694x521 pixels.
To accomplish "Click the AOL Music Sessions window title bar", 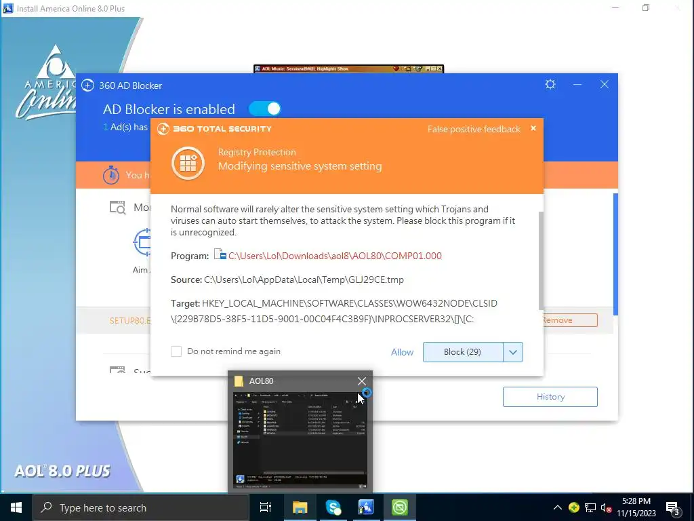I will click(348, 69).
